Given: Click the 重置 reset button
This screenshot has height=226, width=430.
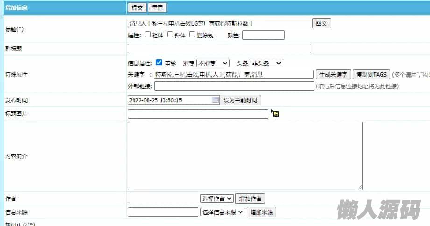Looking at the screenshot, I should [x=157, y=7].
